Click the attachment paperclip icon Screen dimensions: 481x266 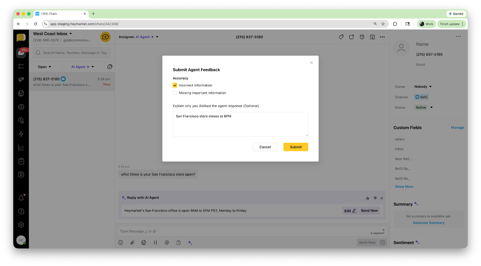point(132,243)
